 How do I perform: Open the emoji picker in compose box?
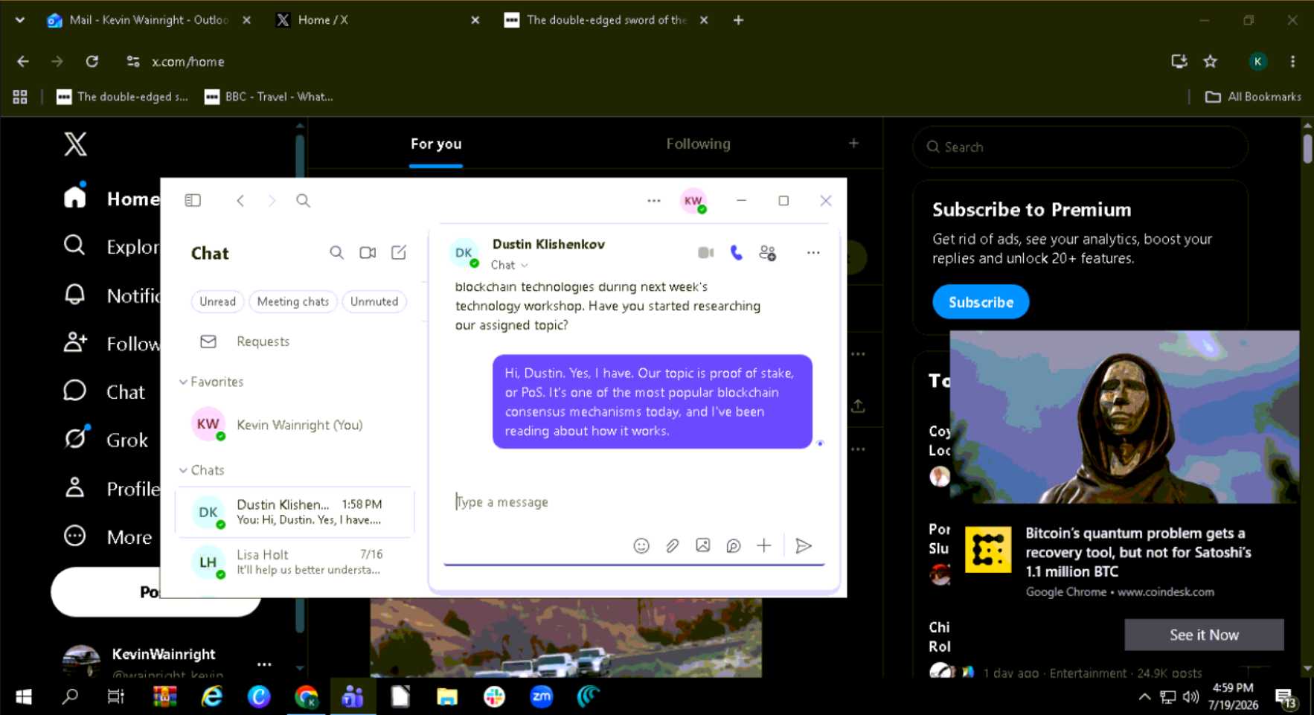pyautogui.click(x=641, y=546)
